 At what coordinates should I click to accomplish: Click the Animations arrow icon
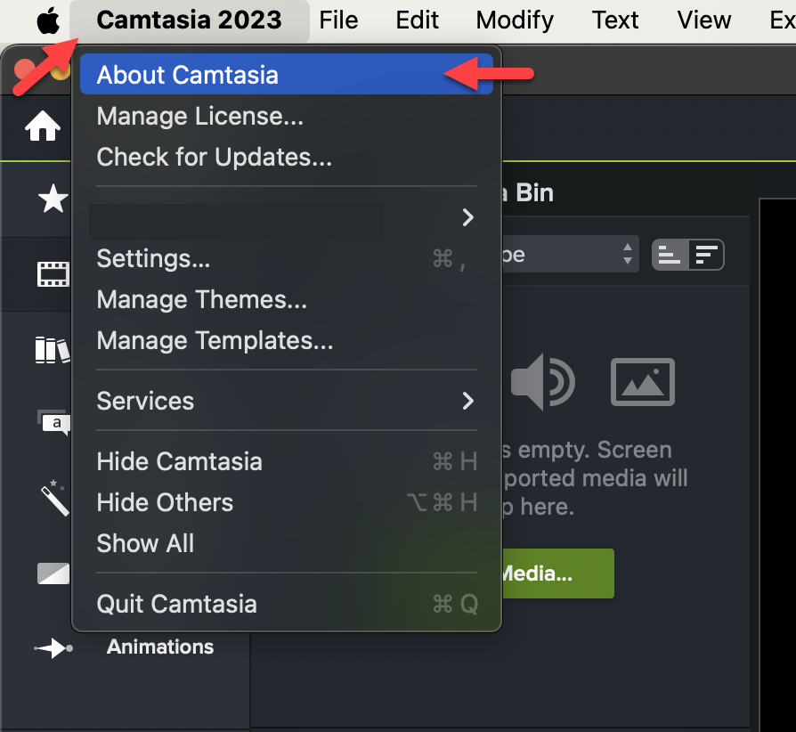[53, 648]
